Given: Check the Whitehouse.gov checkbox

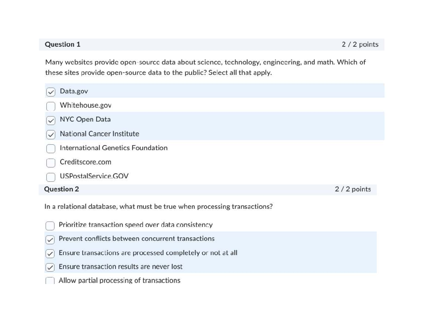Looking at the screenshot, I should tap(51, 105).
